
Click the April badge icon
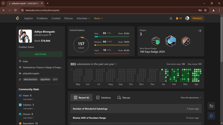coord(186,41)
